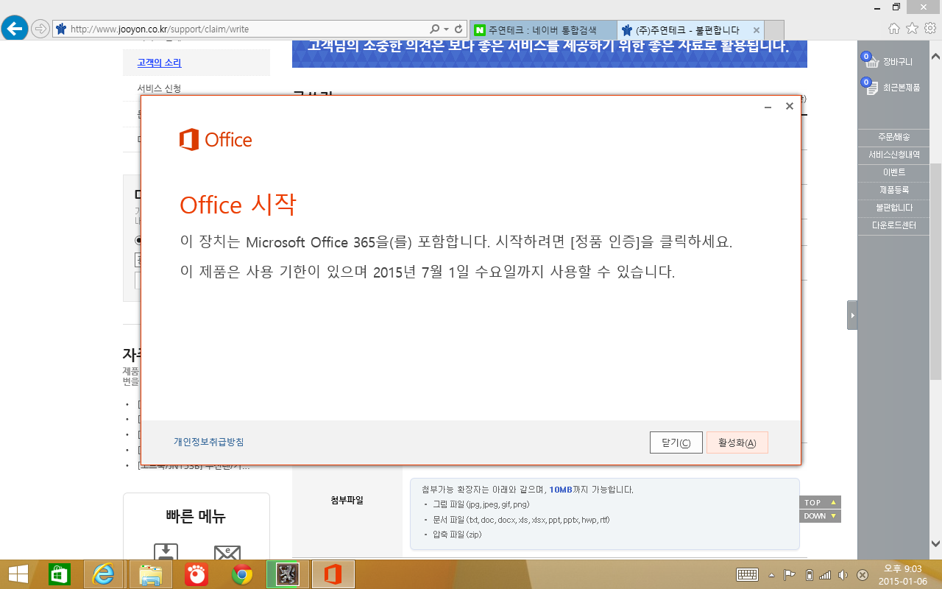Image resolution: width=942 pixels, height=589 pixels.
Task: Click the 빠른 메뉴 download icon
Action: tap(166, 553)
